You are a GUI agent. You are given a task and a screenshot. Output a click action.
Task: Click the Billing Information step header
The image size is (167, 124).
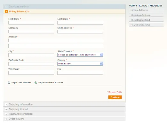coord(64,12)
